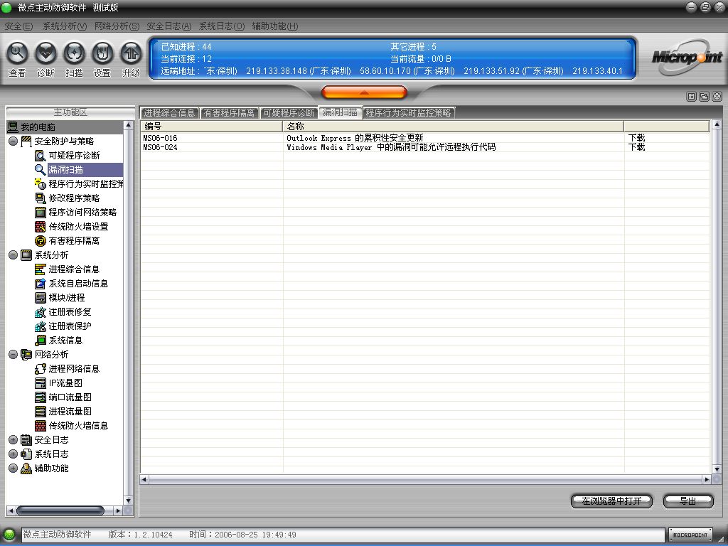Viewport: 728px width, 546px height.
Task: Open IP流量图 in the sidebar
Action: click(65, 383)
